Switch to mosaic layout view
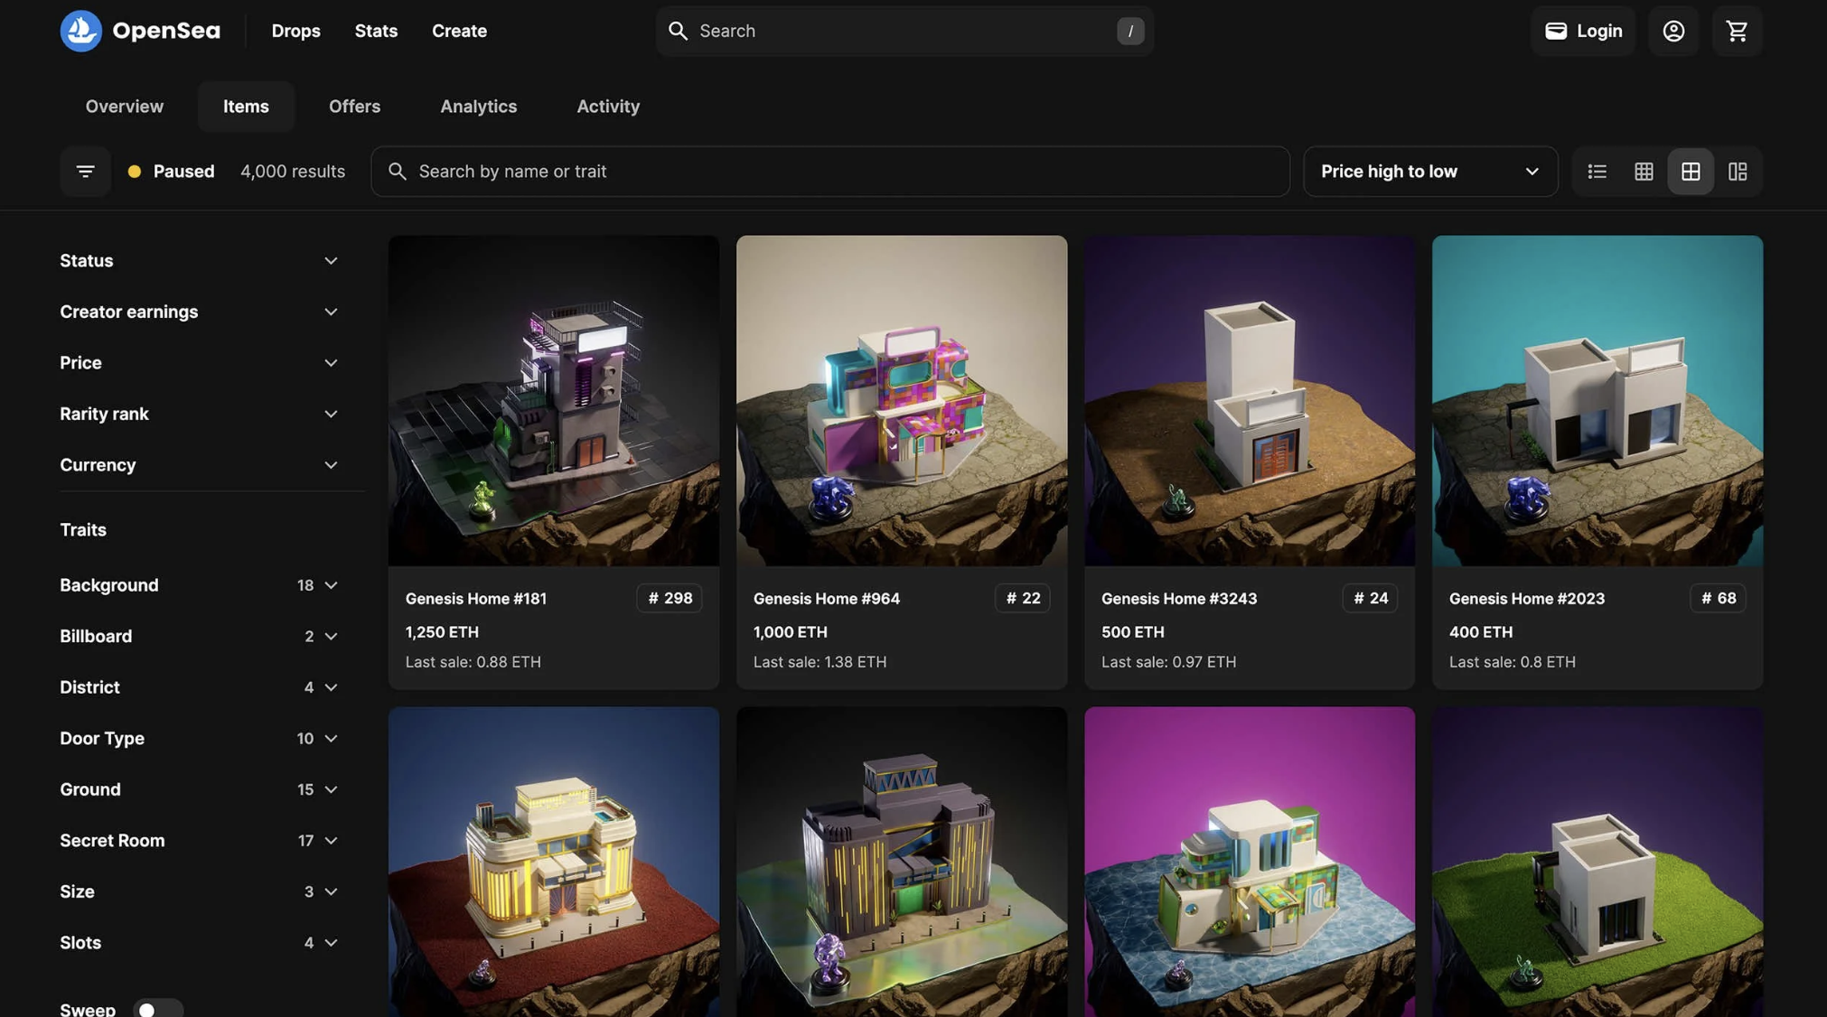This screenshot has width=1827, height=1017. (x=1738, y=172)
